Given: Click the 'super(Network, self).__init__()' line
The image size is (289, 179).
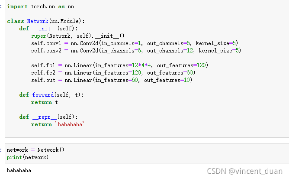Looking at the screenshot, I should [77, 36].
